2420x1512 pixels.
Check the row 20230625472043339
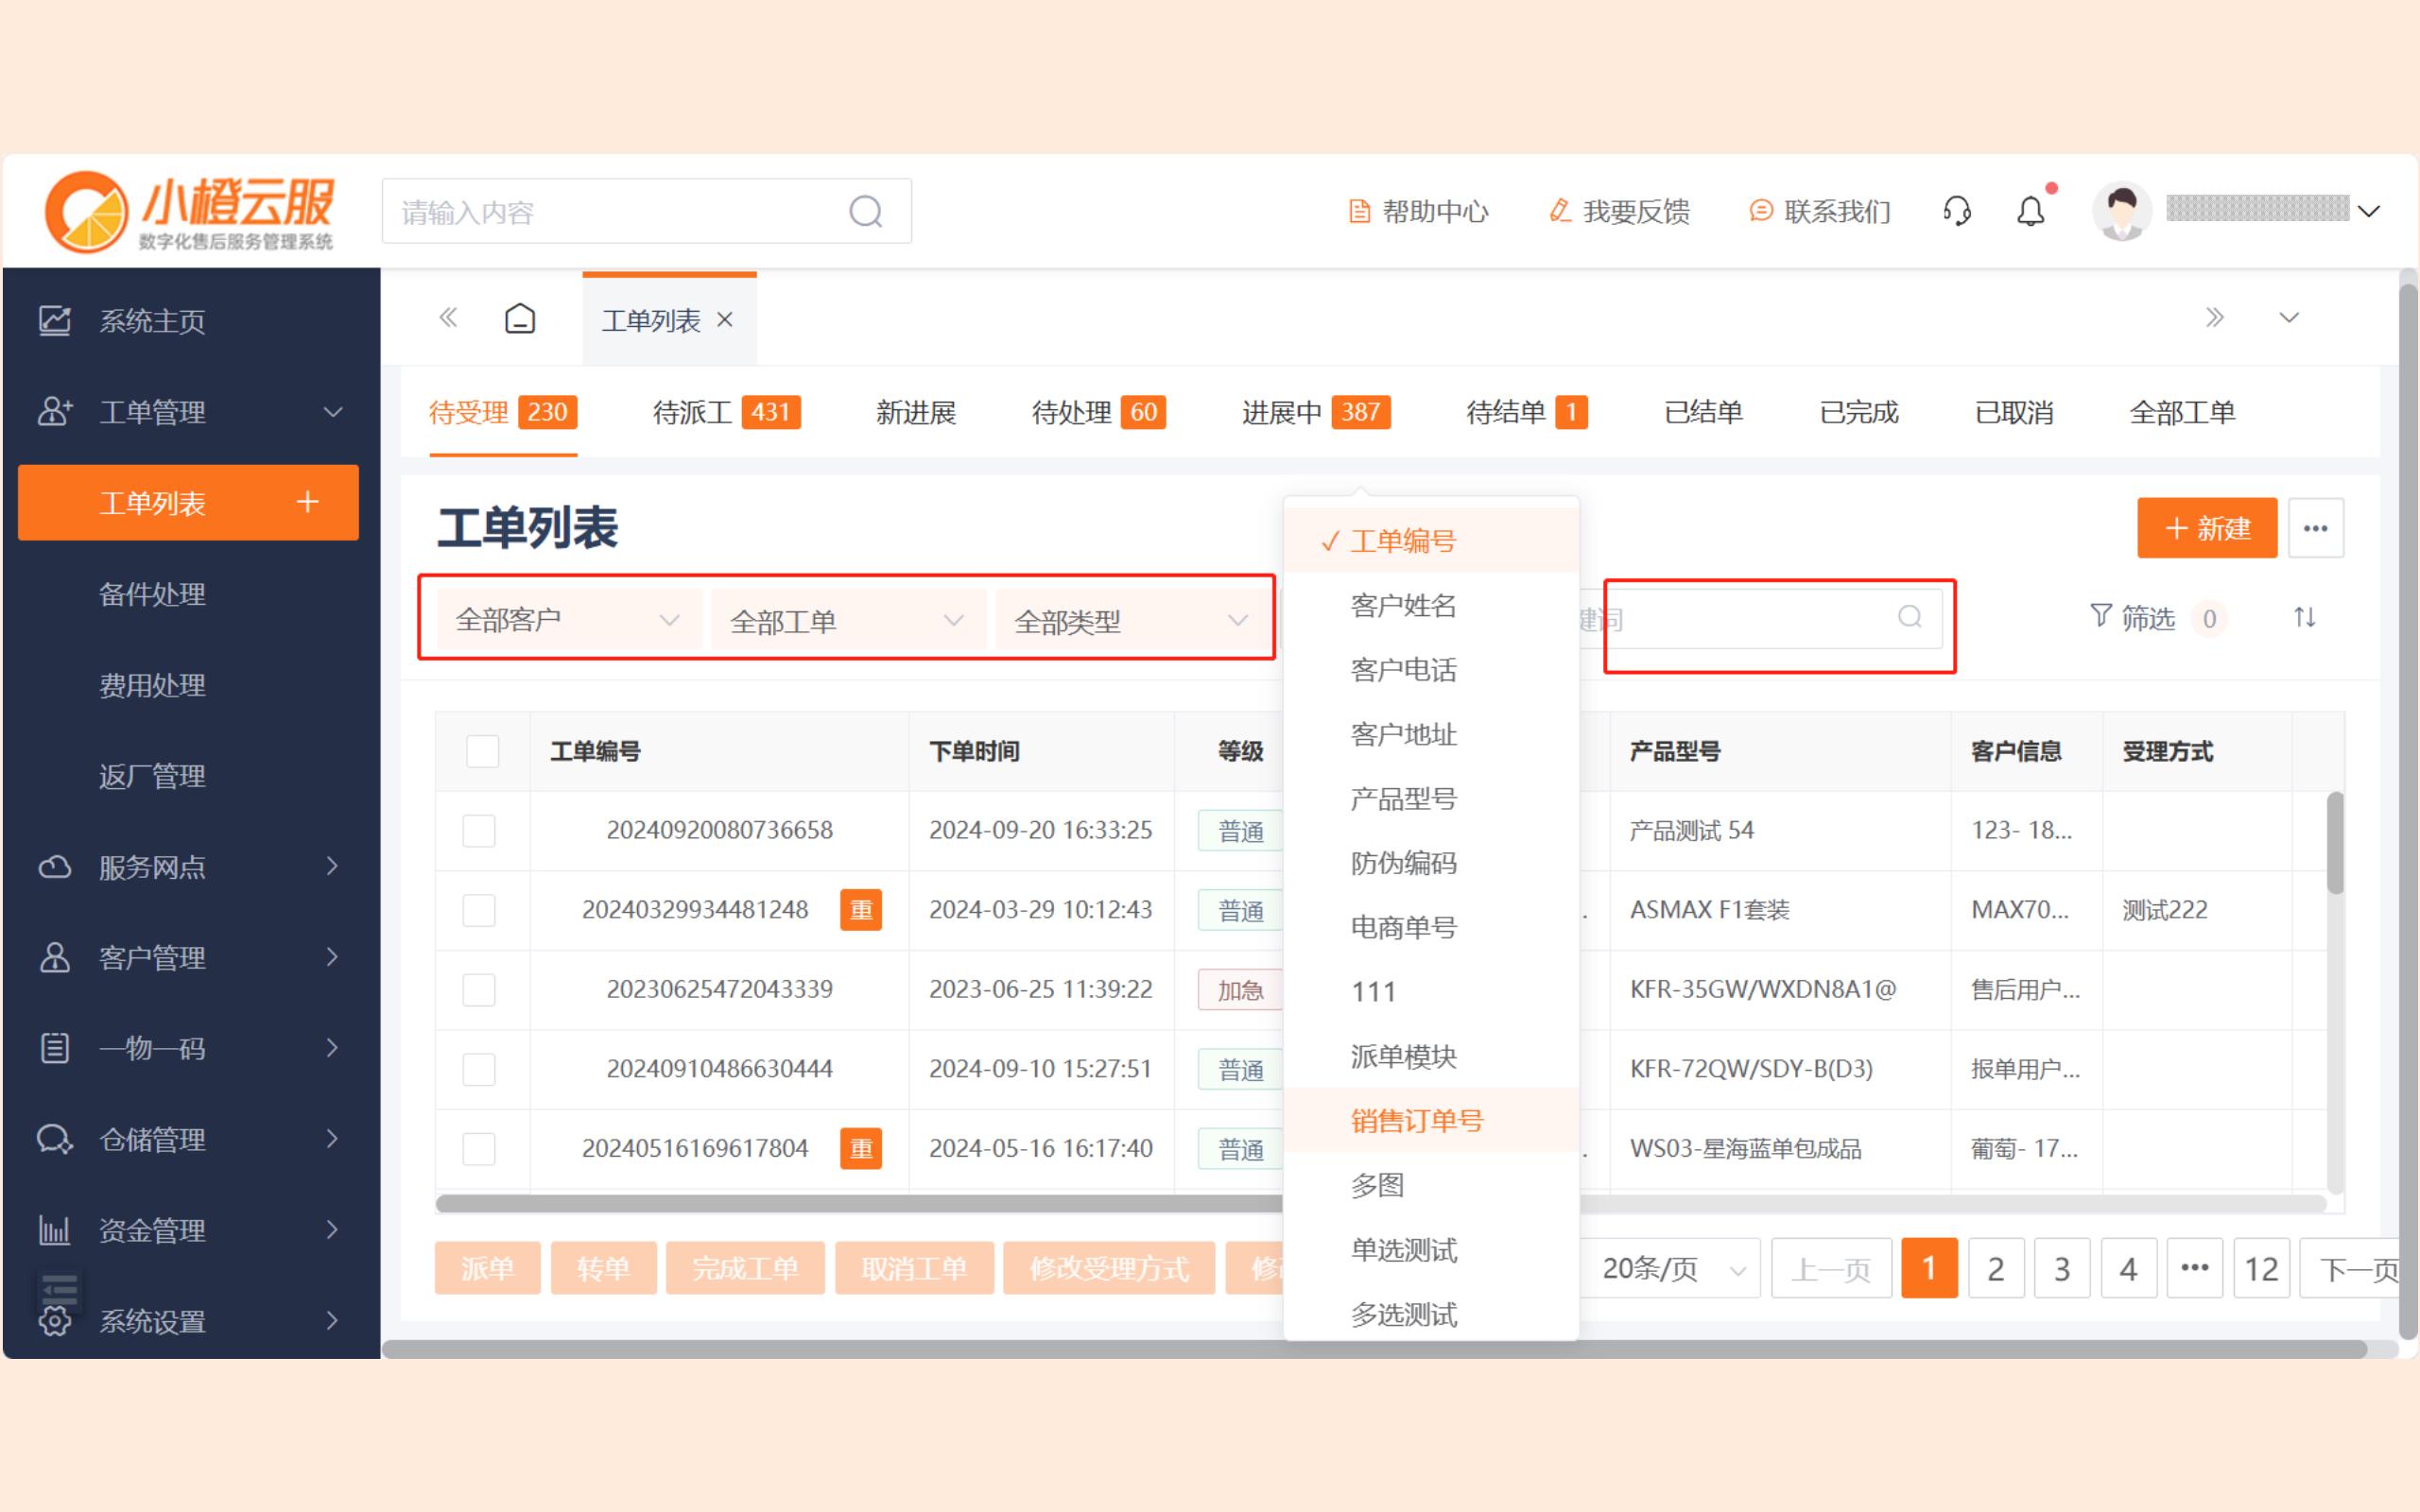click(479, 990)
